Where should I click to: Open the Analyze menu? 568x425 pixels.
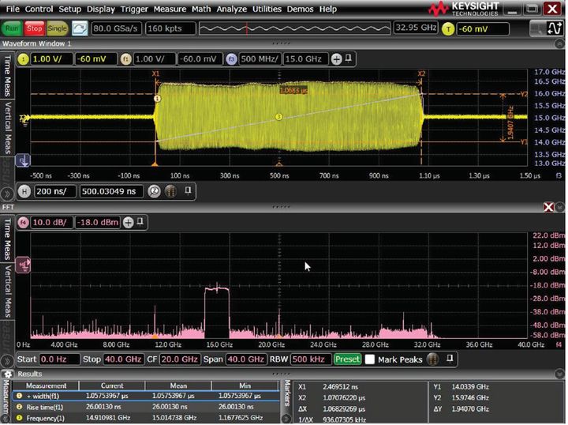(x=231, y=9)
